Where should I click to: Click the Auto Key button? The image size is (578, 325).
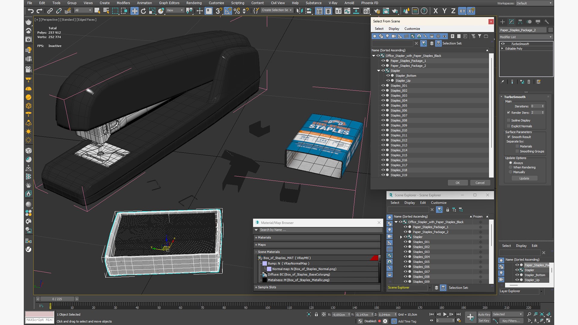484,314
